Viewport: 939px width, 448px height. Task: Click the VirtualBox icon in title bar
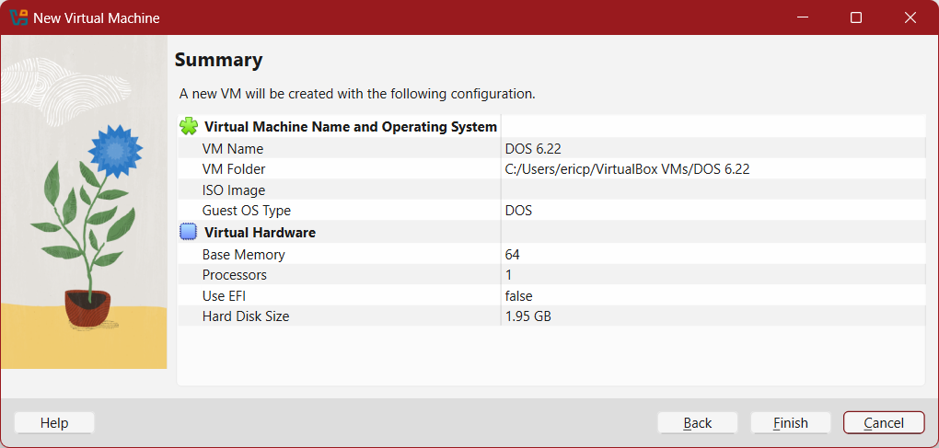point(18,17)
